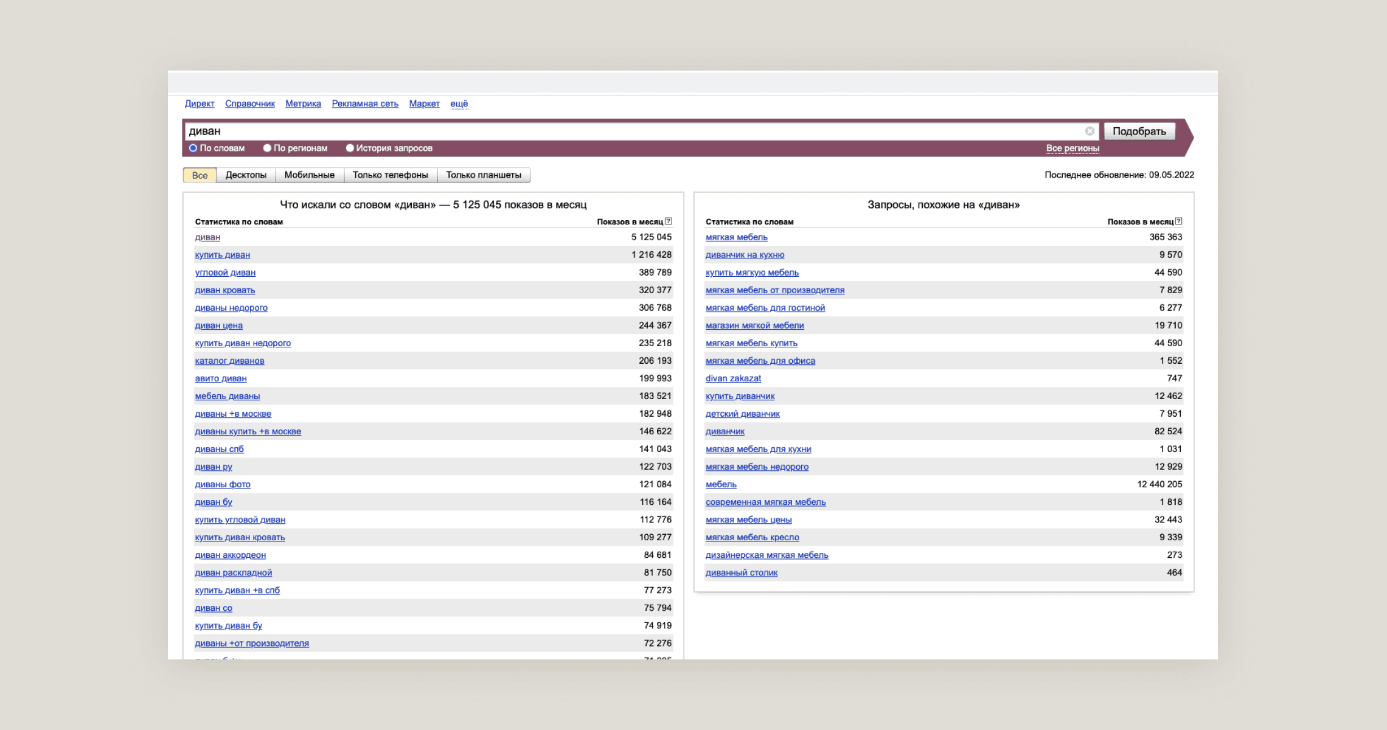Viewport: 1387px width, 730px height.
Task: Open the 'диван аккордеон' query
Action: tap(231, 555)
